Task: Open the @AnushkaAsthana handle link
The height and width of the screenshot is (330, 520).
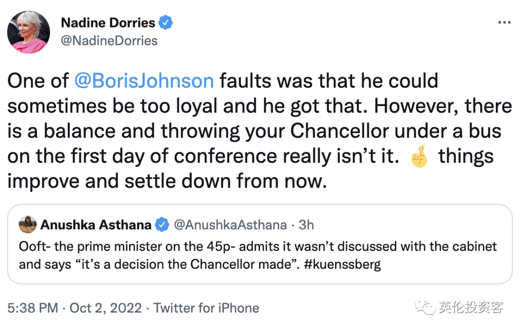Action: [x=230, y=224]
